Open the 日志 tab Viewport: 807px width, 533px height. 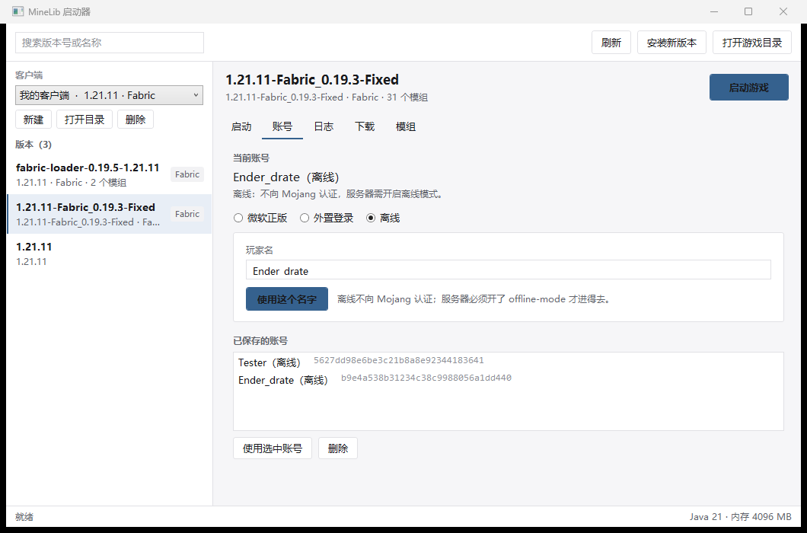[x=324, y=126]
